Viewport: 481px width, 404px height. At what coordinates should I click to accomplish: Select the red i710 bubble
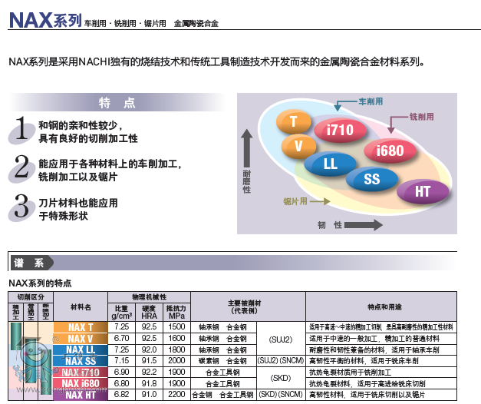[340, 130]
